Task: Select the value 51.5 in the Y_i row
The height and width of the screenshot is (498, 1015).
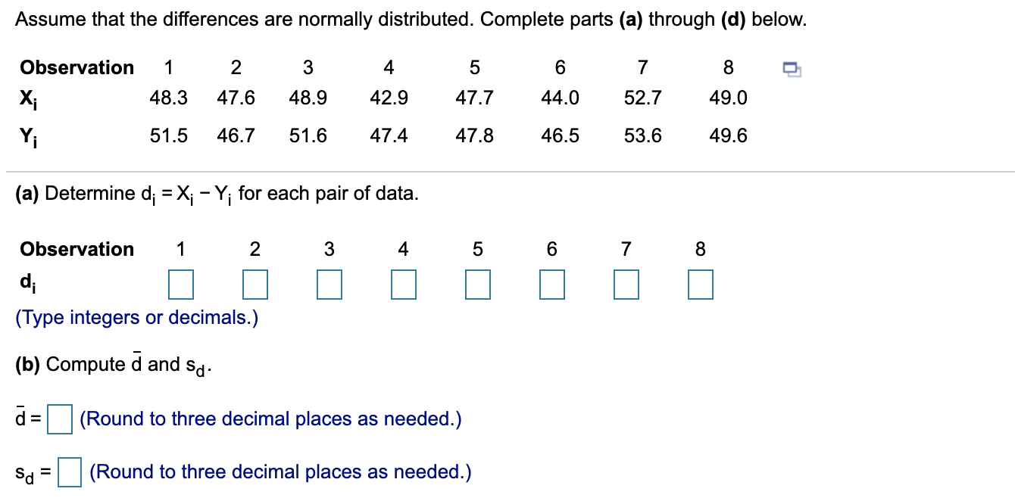Action: (x=167, y=136)
